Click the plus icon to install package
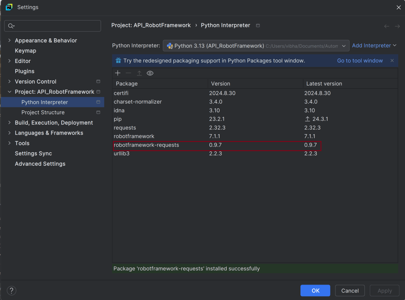 pos(118,73)
